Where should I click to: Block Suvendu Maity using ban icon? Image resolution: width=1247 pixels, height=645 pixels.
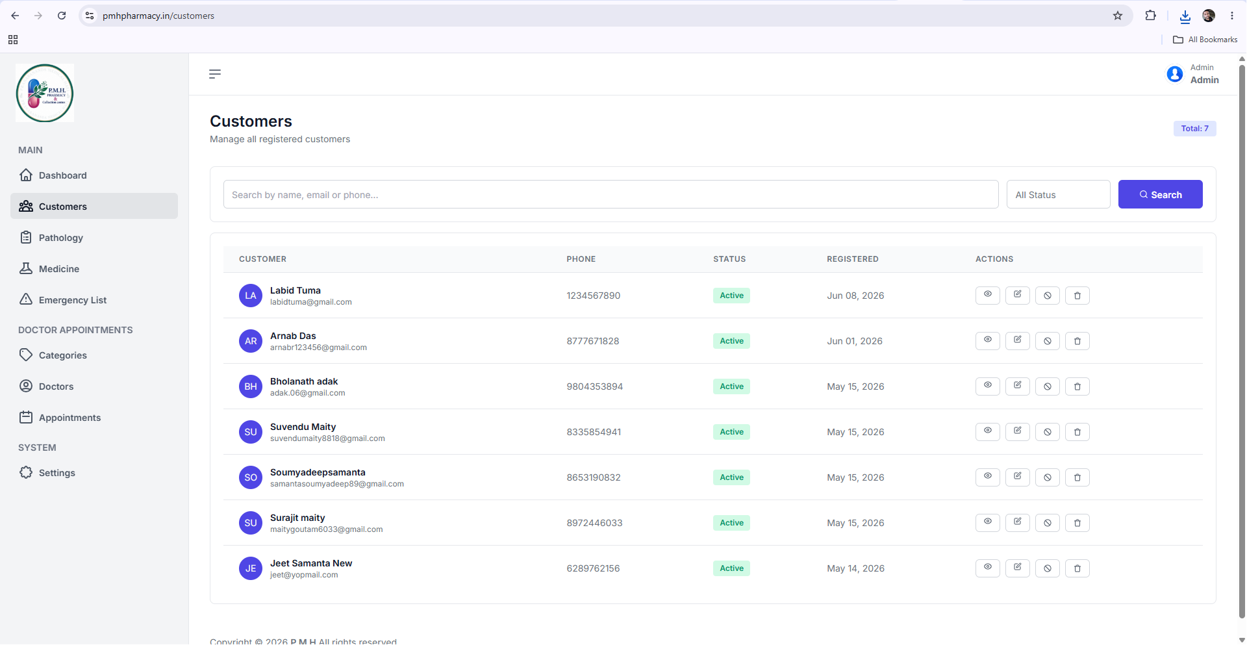pyautogui.click(x=1048, y=432)
